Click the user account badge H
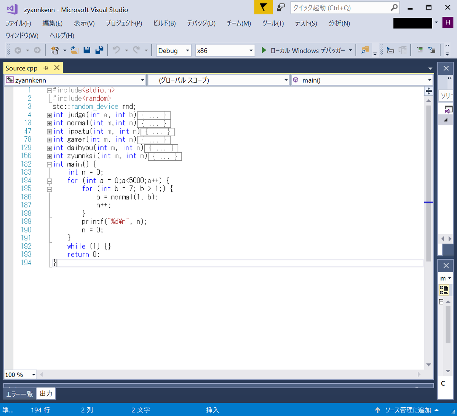 [x=448, y=22]
